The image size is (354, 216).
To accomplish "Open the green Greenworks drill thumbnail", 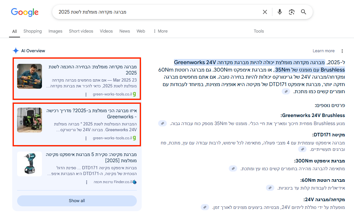I will pyautogui.click(x=29, y=120).
